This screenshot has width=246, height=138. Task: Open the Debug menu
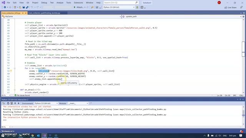pyautogui.click(x=44, y=3)
